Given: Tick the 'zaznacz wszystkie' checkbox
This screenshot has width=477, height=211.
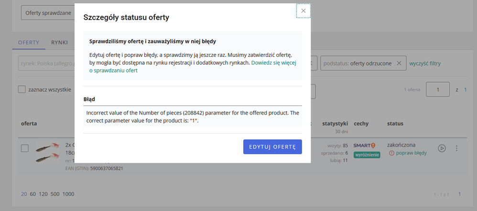Looking at the screenshot, I should pos(22,89).
